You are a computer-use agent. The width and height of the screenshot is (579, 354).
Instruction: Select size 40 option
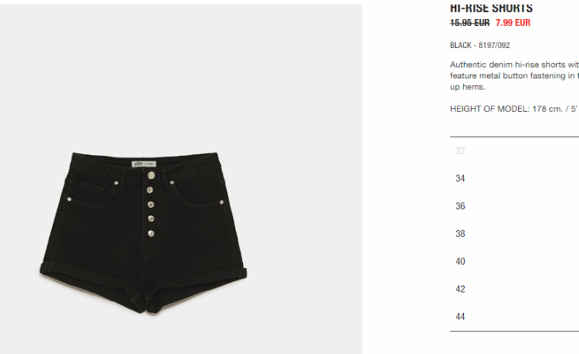click(x=460, y=262)
